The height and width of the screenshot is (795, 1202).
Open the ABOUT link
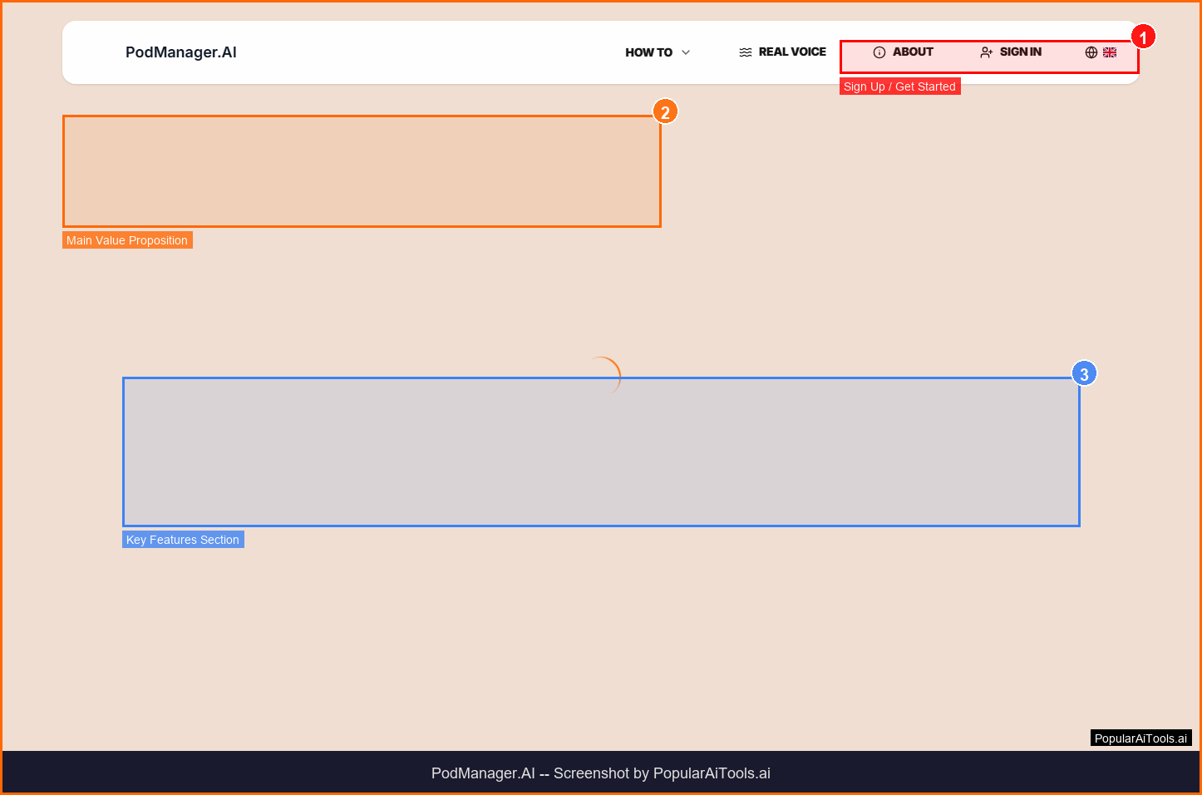tap(912, 52)
